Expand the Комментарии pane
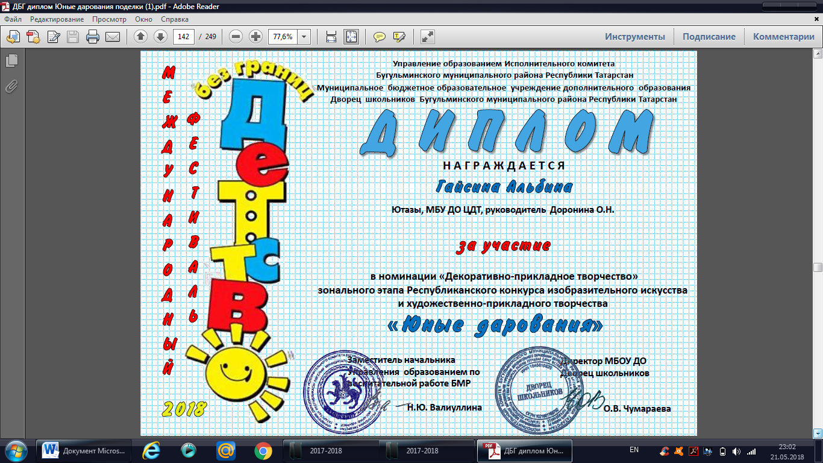The image size is (823, 463). click(x=783, y=37)
